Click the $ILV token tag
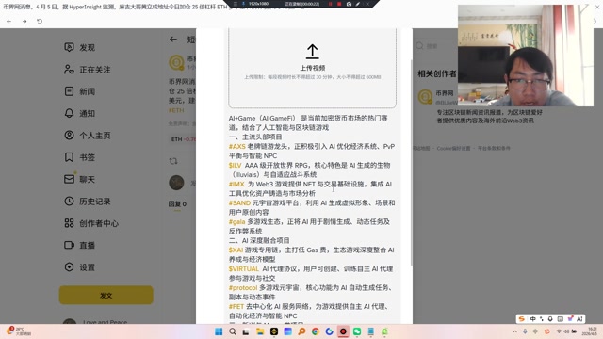This screenshot has width=603, height=339. coord(235,166)
